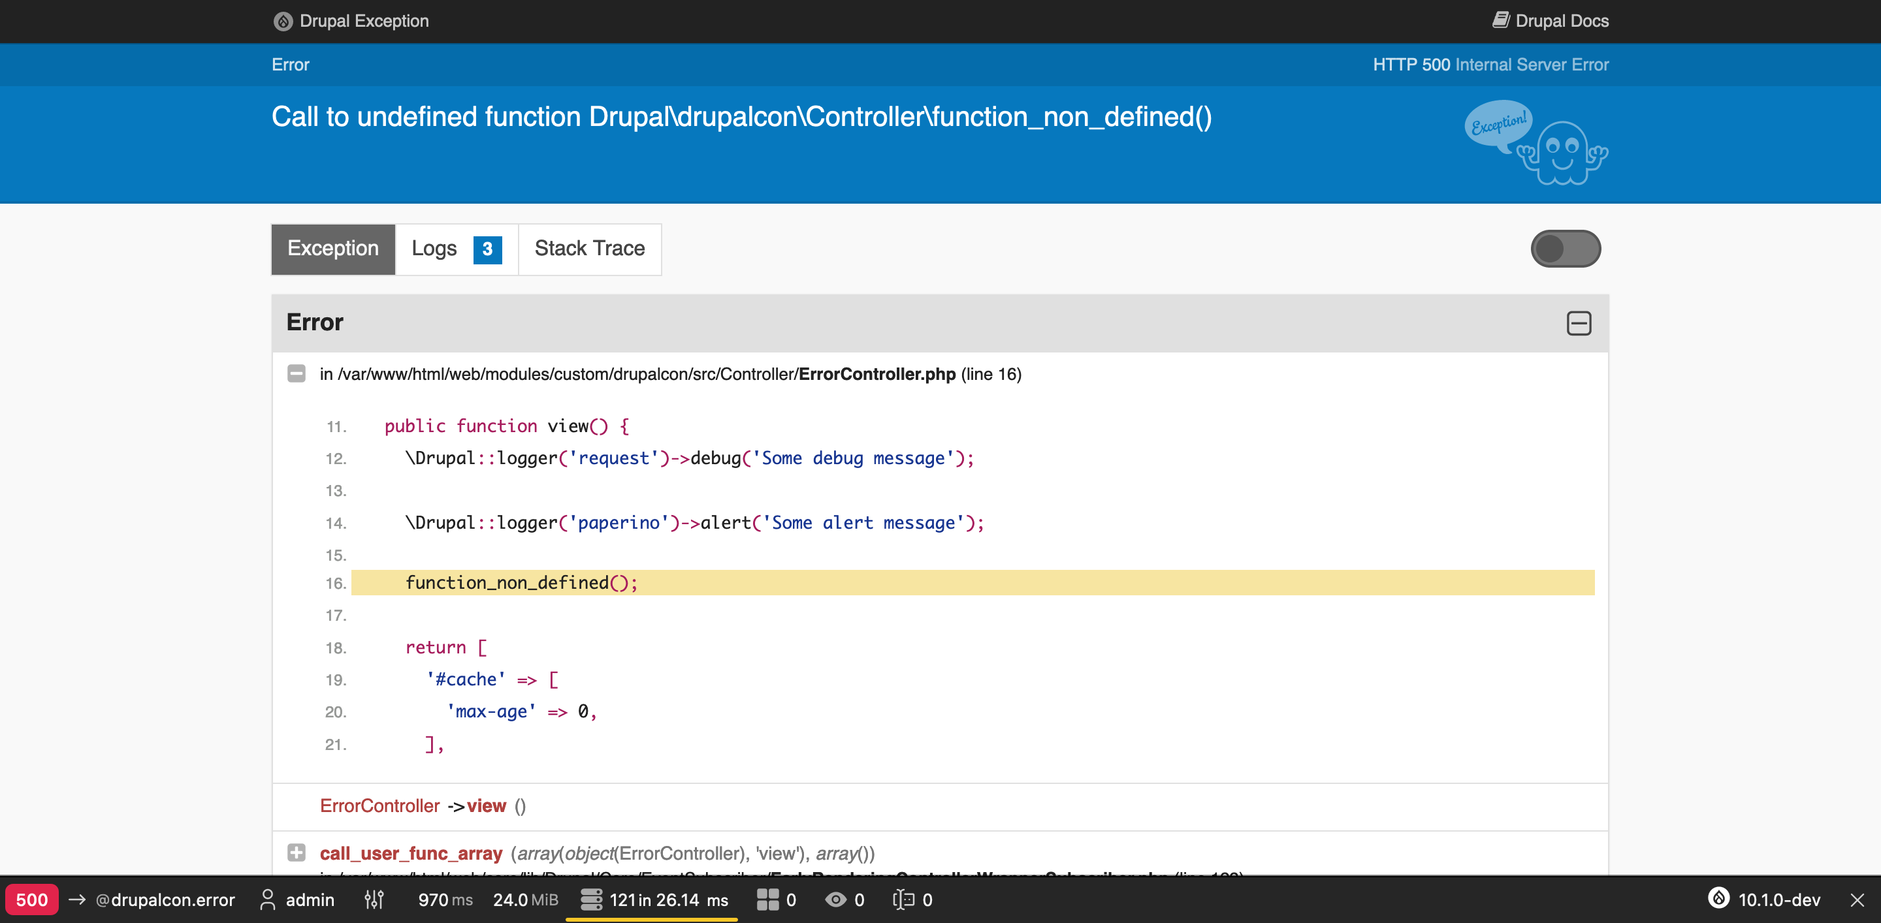
Task: Click the view method name
Action: [x=487, y=806]
